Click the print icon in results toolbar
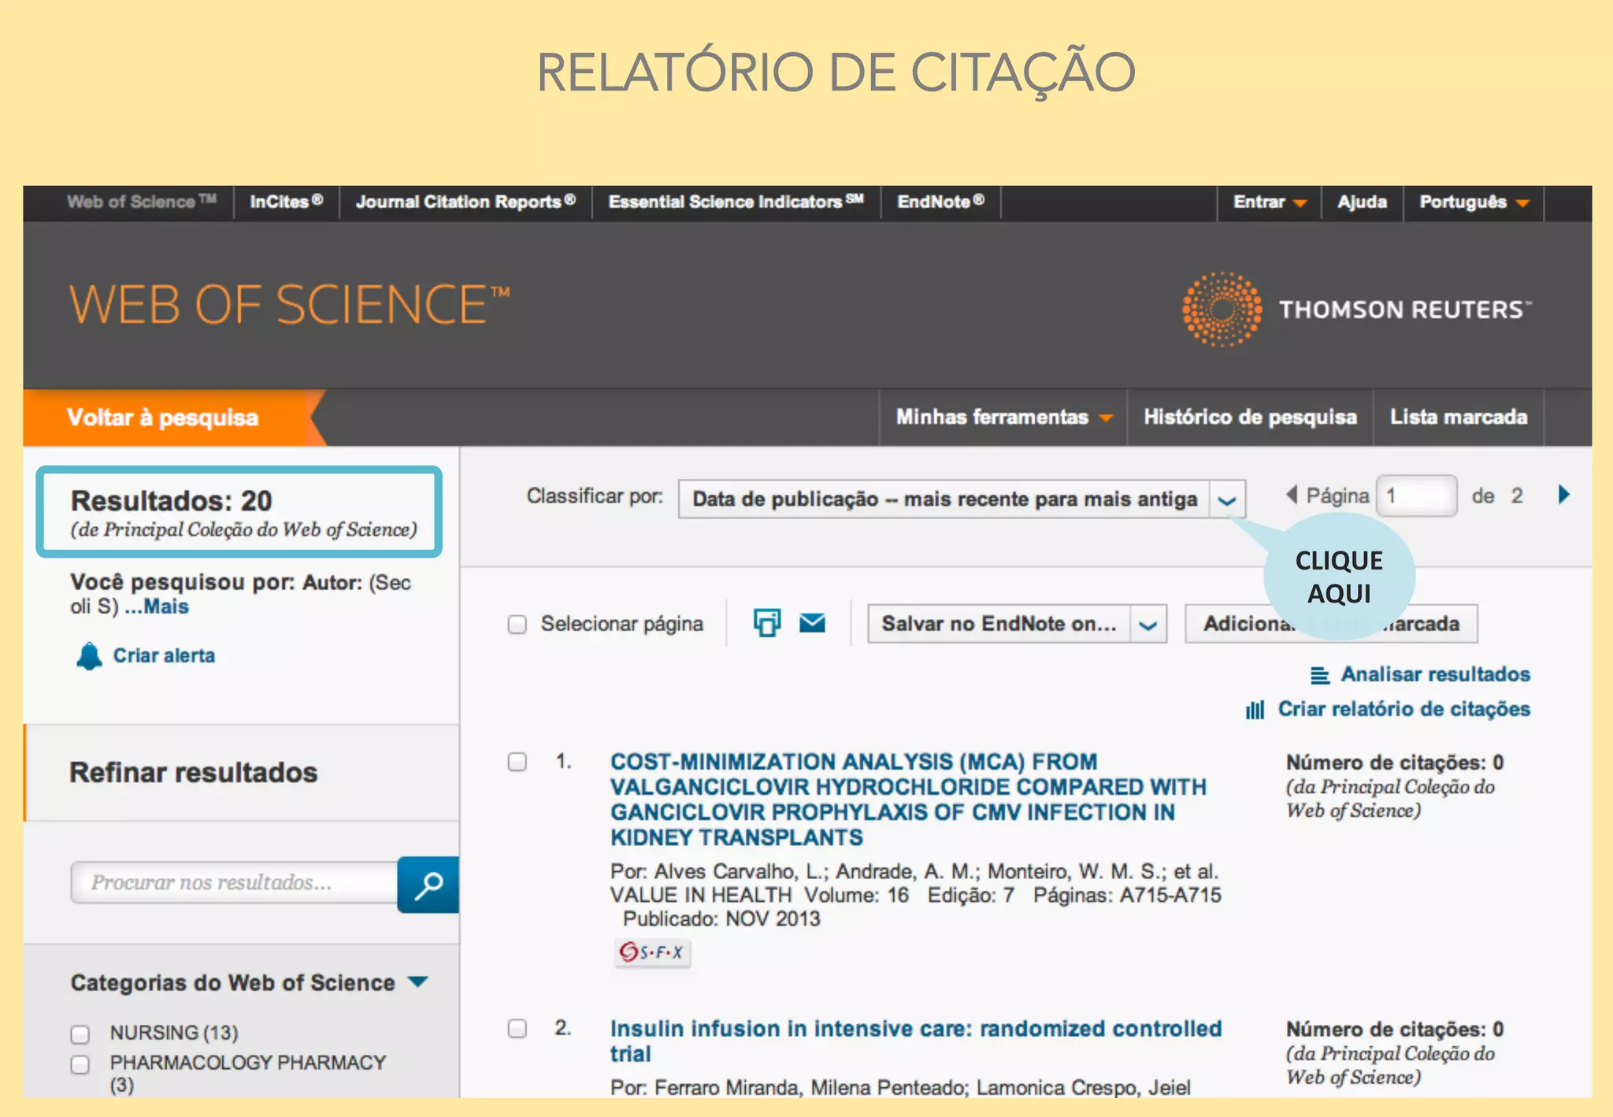Screen dimensions: 1613x1117 766,623
